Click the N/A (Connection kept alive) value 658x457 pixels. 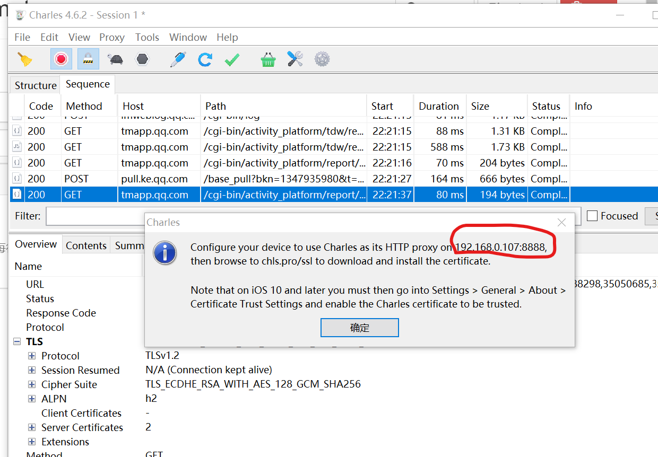pyautogui.click(x=209, y=370)
